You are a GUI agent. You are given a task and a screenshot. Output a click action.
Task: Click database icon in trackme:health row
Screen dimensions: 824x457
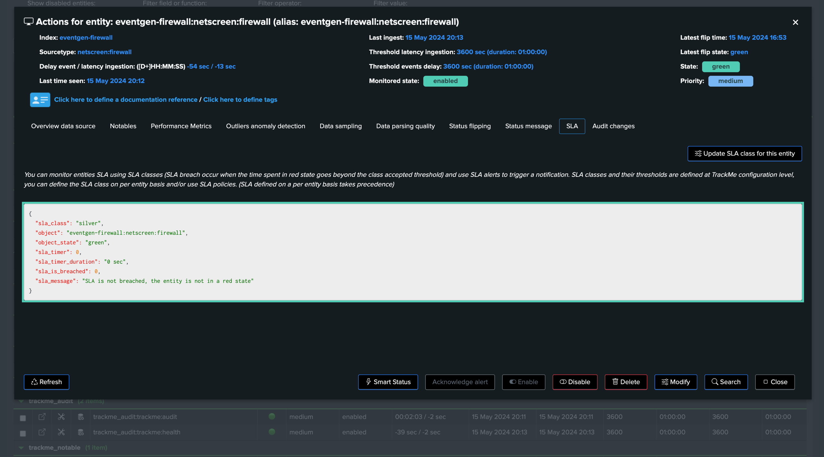point(80,432)
